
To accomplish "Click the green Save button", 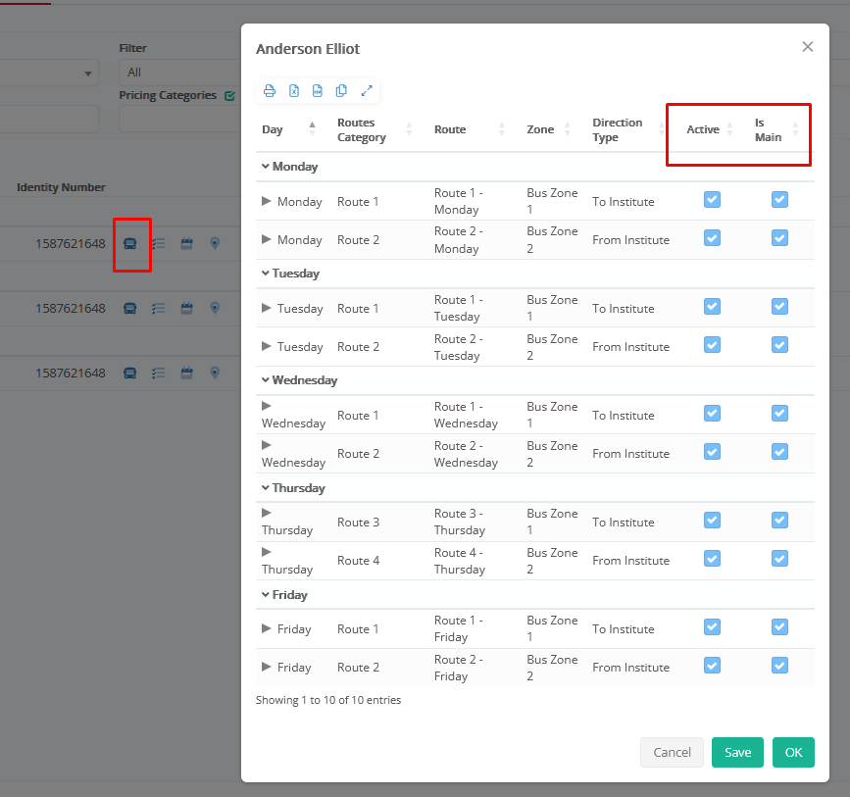I will coord(737,752).
